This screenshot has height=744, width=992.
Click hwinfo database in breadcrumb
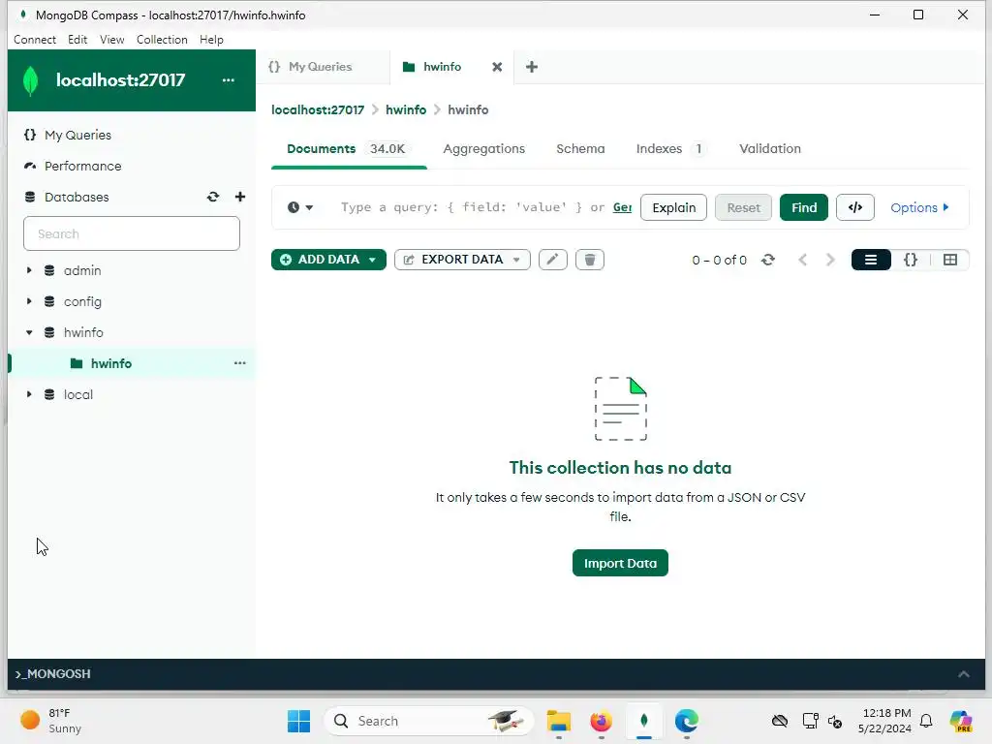point(406,110)
